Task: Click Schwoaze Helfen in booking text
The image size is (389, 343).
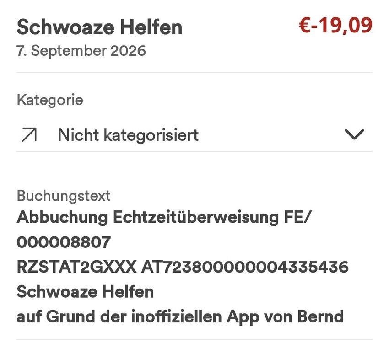Action: tap(85, 292)
